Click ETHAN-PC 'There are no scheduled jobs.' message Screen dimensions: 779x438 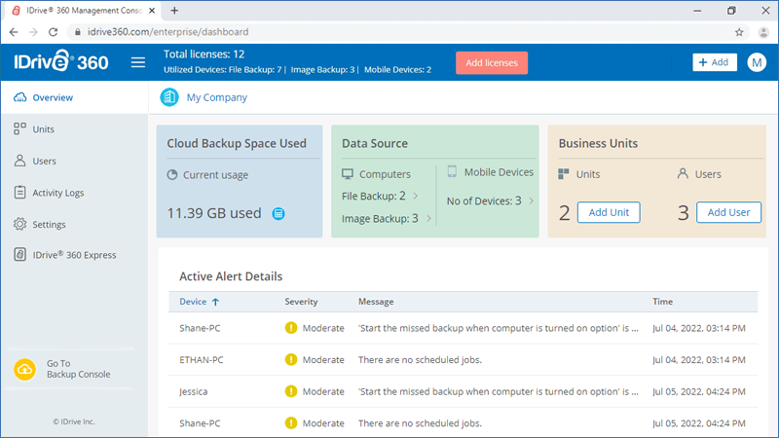(x=421, y=359)
